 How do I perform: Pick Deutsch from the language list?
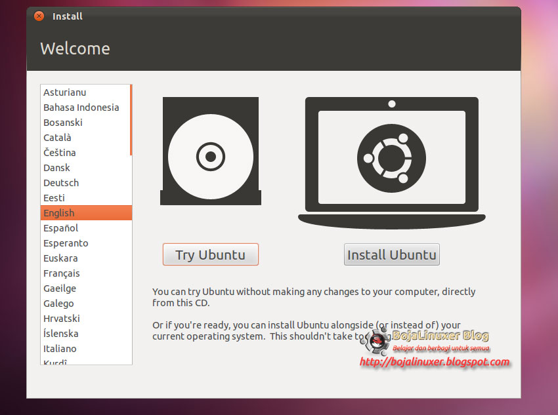(x=86, y=183)
